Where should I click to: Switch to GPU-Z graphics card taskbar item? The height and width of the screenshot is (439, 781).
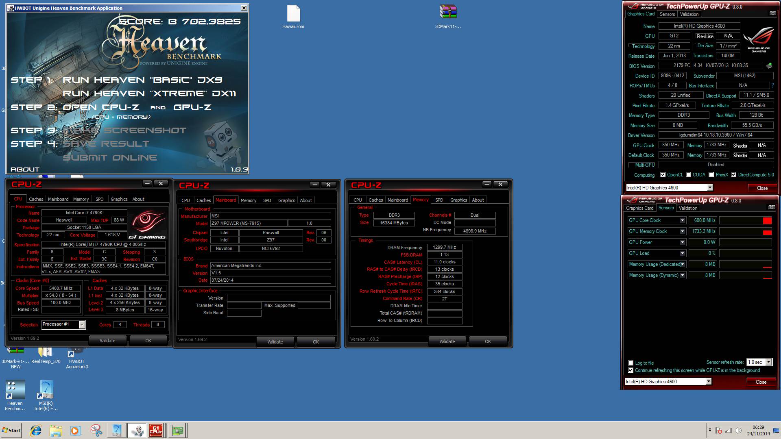pyautogui.click(x=177, y=430)
